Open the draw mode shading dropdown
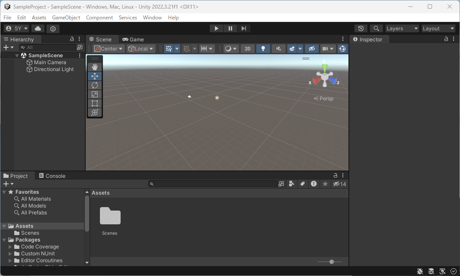The height and width of the screenshot is (276, 460). coord(230,49)
